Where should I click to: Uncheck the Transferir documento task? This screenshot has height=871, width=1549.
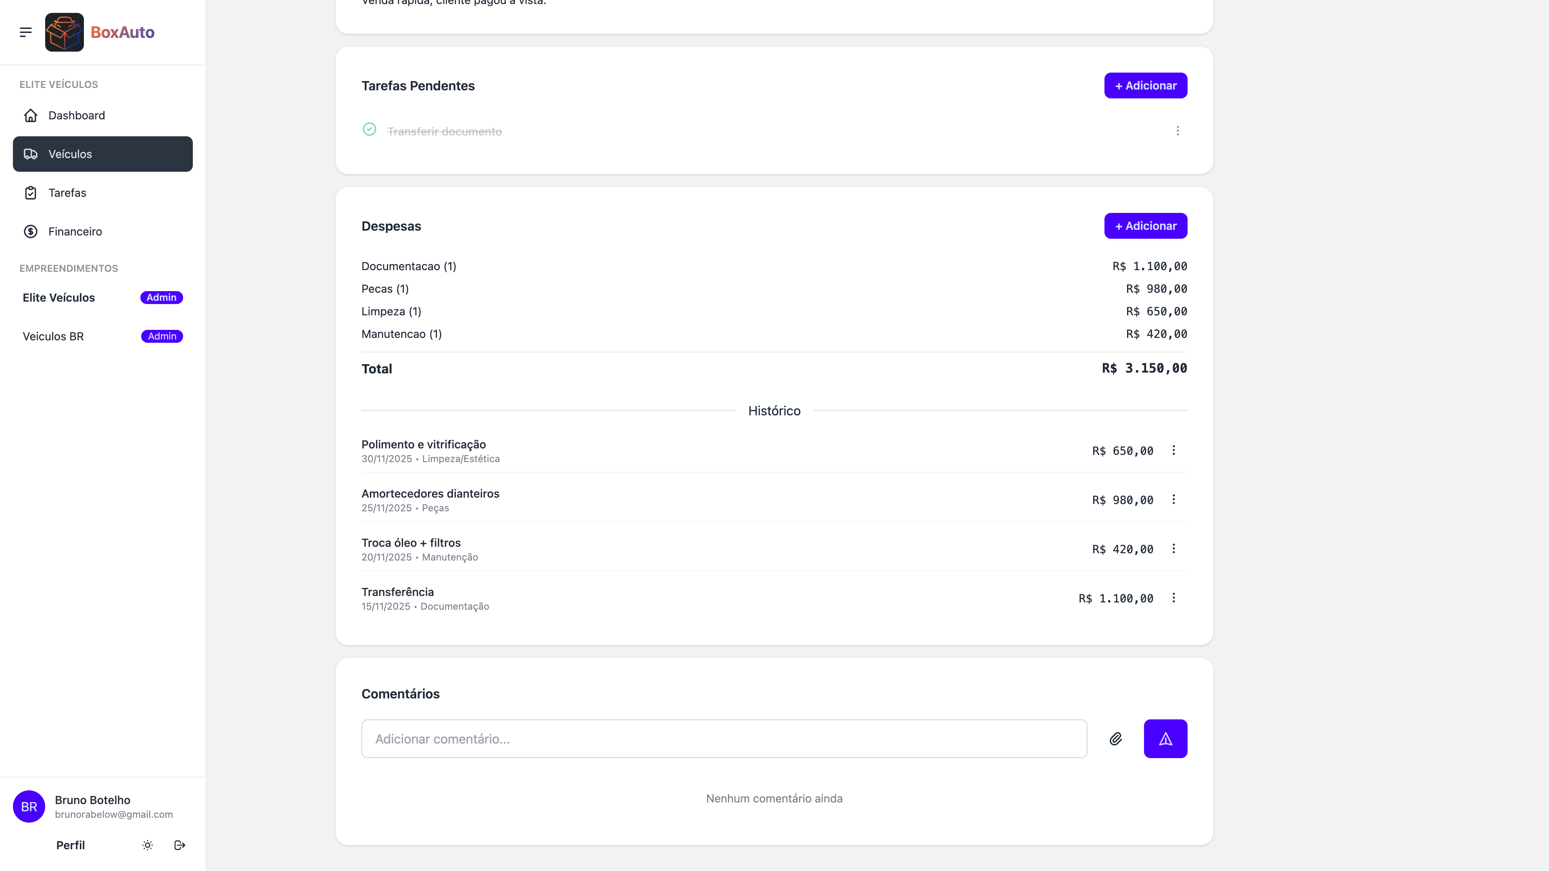tap(369, 130)
